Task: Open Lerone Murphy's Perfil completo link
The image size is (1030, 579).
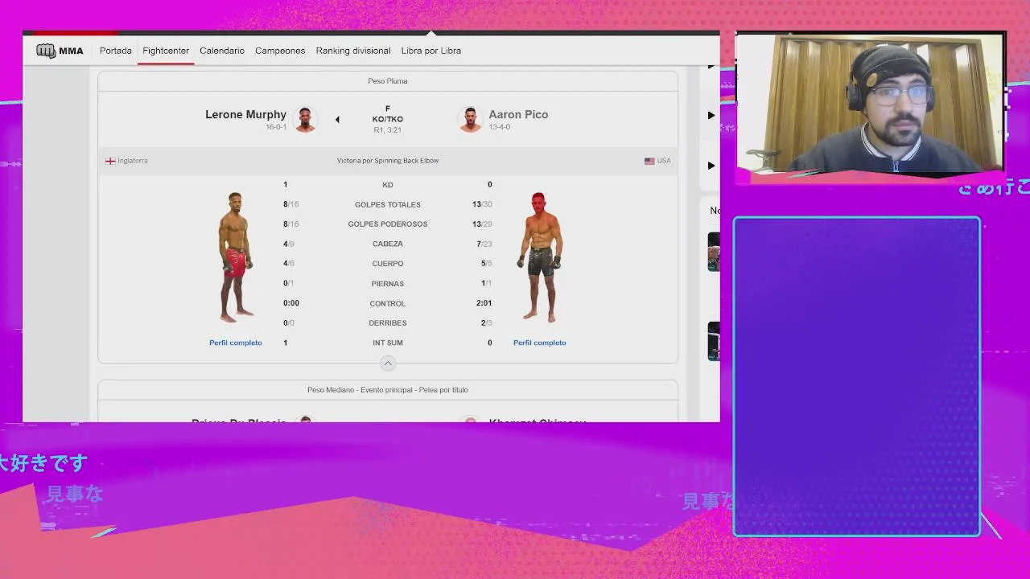Action: click(x=236, y=343)
